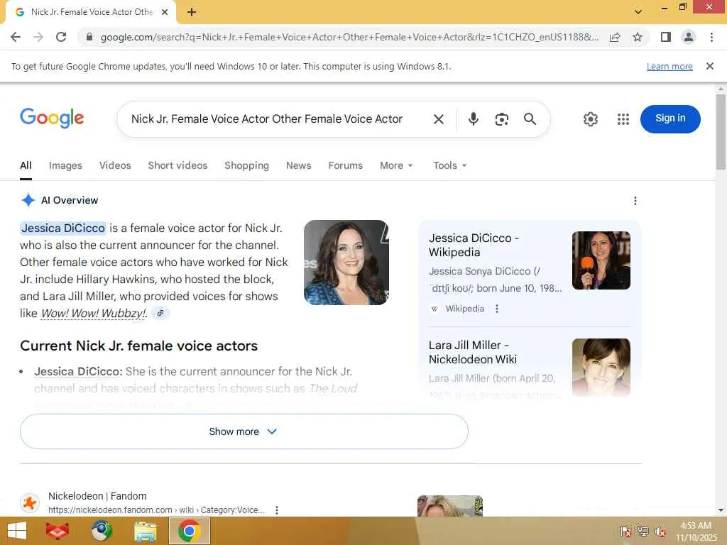The width and height of the screenshot is (727, 545).
Task: Click the AI Overview sparkle icon
Action: click(x=28, y=200)
